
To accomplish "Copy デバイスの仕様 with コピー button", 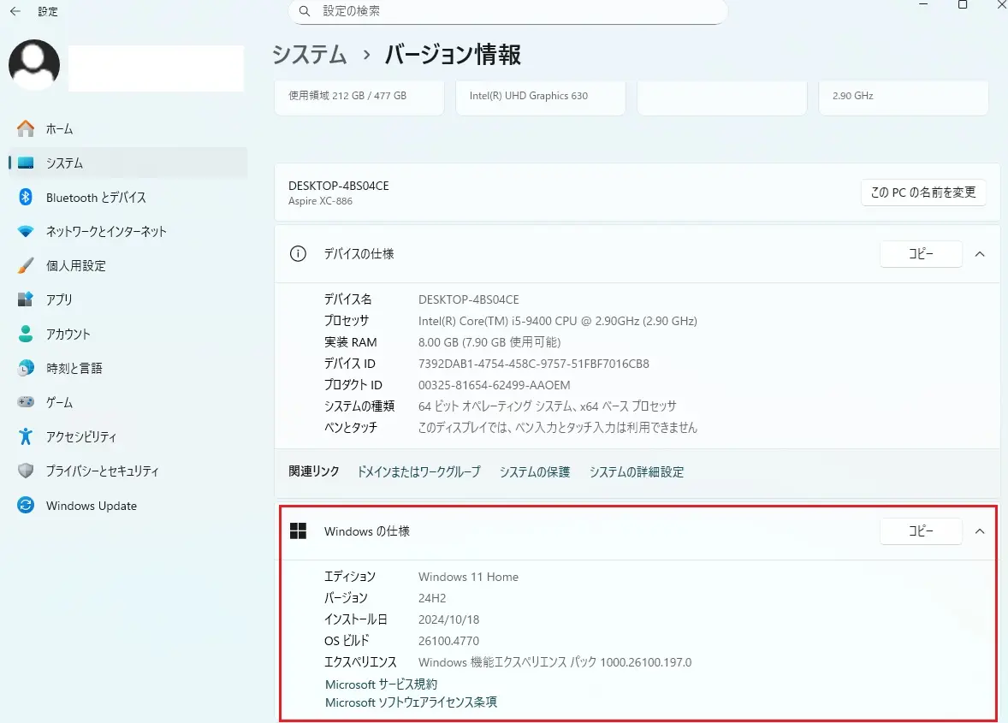I will pos(921,254).
